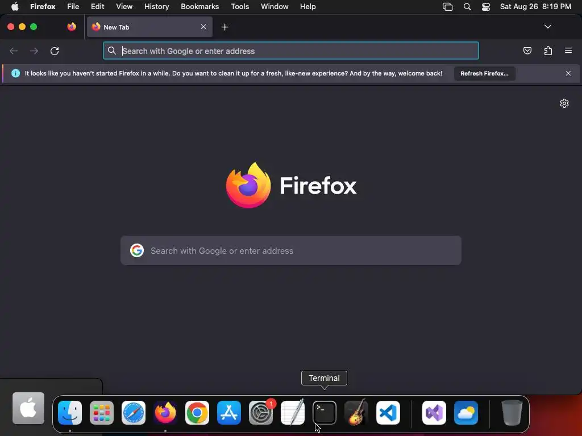Open the Tools menu

pos(240,6)
